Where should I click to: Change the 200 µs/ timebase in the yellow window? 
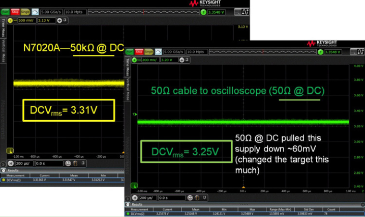pyautogui.click(x=24, y=163)
